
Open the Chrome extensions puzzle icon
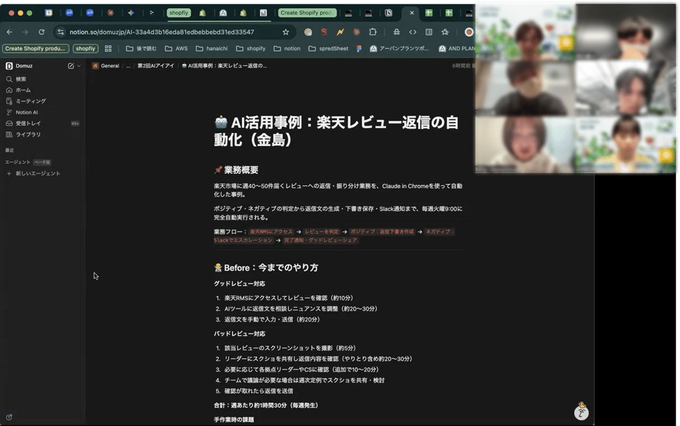tap(373, 32)
